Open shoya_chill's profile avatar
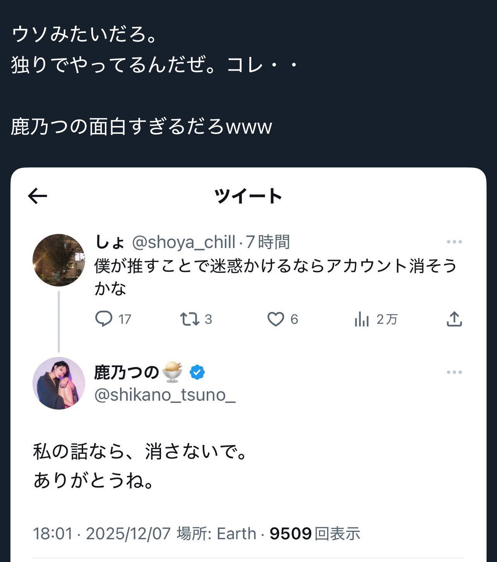497x562 pixels. pyautogui.click(x=59, y=260)
